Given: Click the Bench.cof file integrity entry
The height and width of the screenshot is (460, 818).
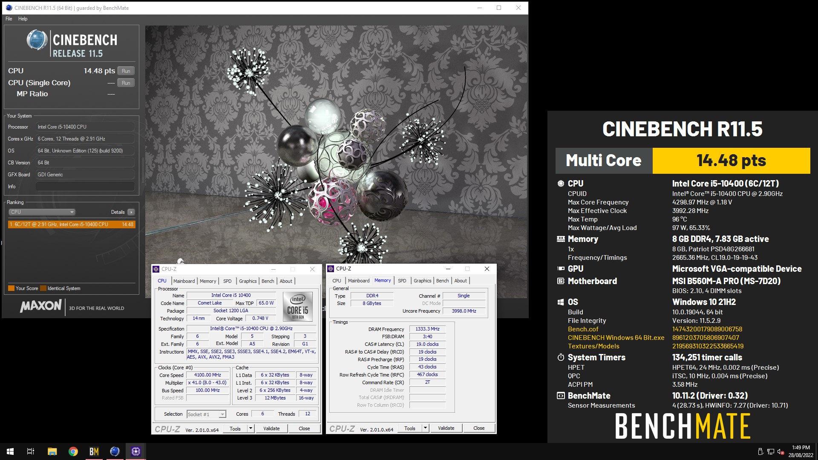Looking at the screenshot, I should tap(583, 329).
